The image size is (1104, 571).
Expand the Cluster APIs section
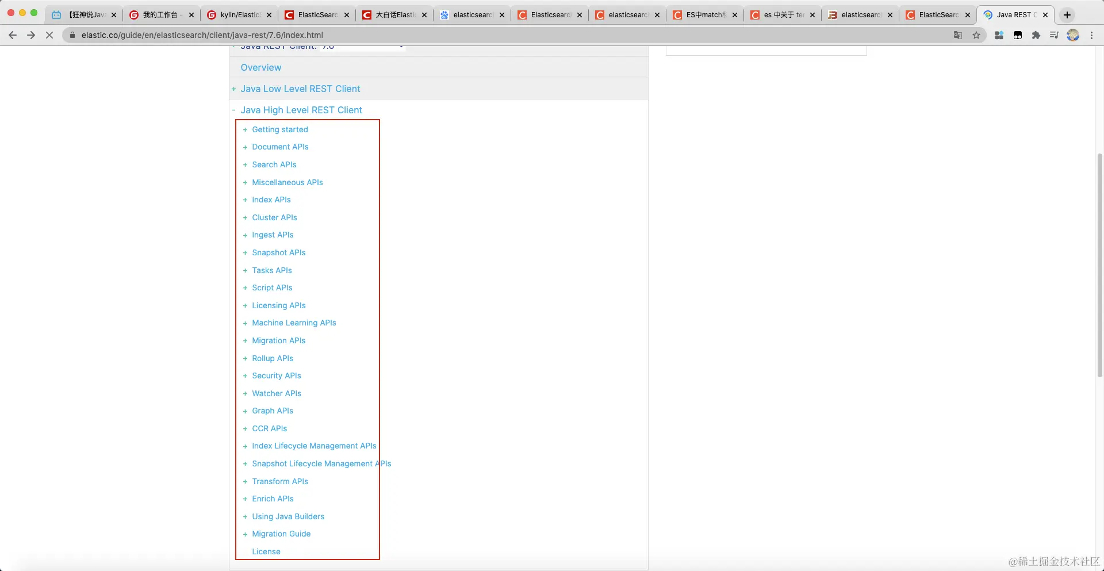(x=245, y=218)
